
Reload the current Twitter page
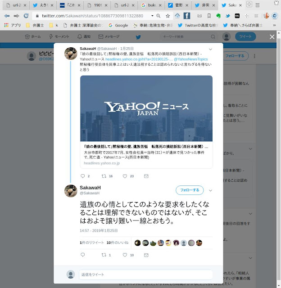pos(26,16)
